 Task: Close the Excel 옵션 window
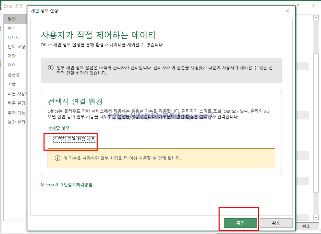(x=313, y=6)
